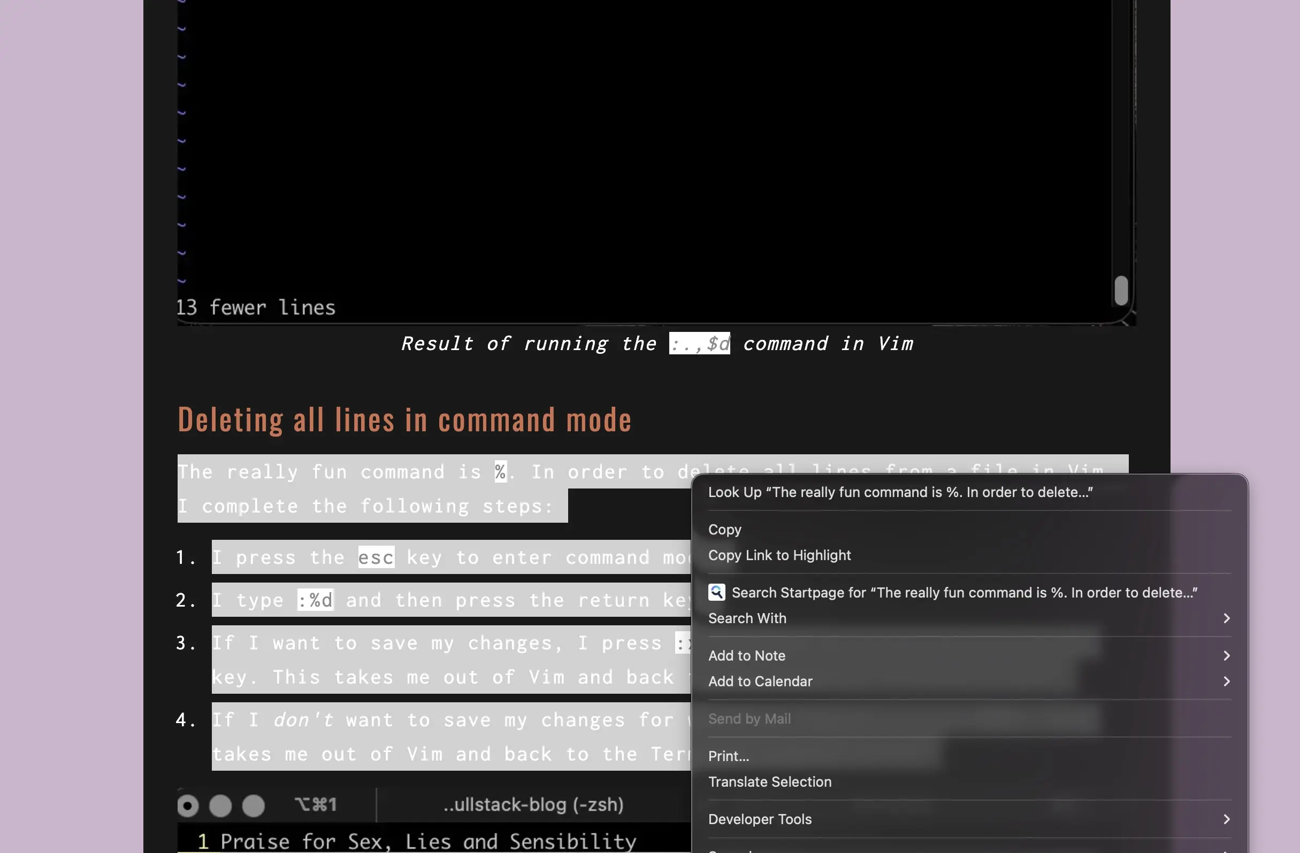
Task: Expand Search With submenu chevron
Action: click(x=1227, y=618)
